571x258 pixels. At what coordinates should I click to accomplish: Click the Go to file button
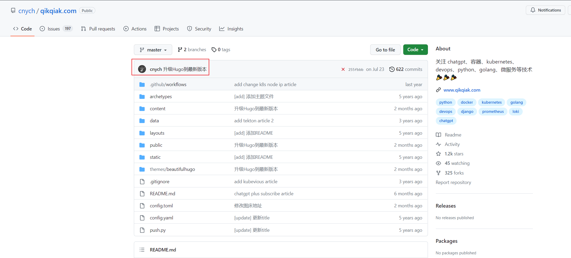(x=385, y=50)
